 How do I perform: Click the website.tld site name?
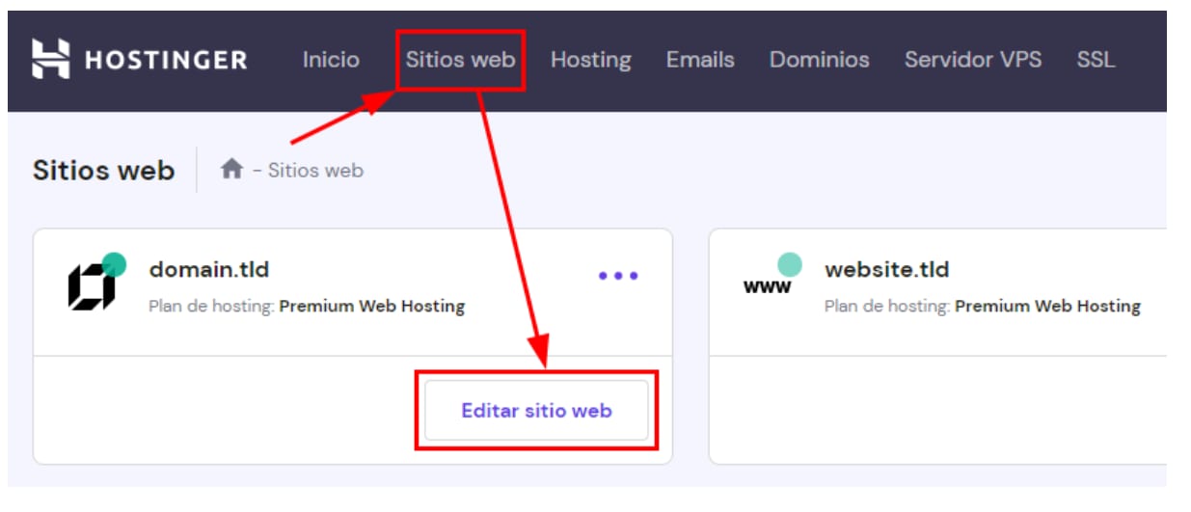pos(886,270)
